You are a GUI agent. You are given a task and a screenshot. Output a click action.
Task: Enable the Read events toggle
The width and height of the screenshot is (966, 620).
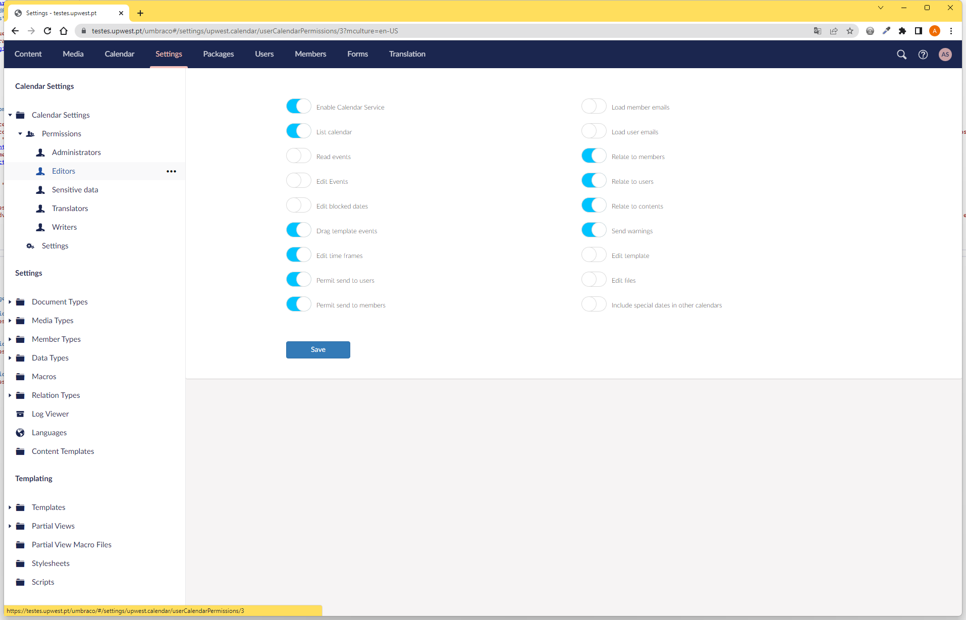pos(298,156)
